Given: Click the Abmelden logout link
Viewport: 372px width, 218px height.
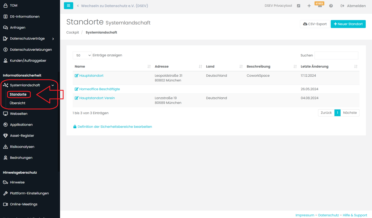Looking at the screenshot, I should point(353,6).
